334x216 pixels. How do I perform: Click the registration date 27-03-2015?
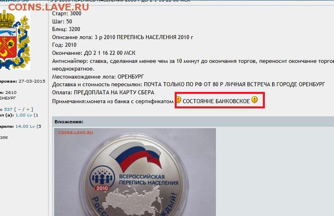(32, 81)
